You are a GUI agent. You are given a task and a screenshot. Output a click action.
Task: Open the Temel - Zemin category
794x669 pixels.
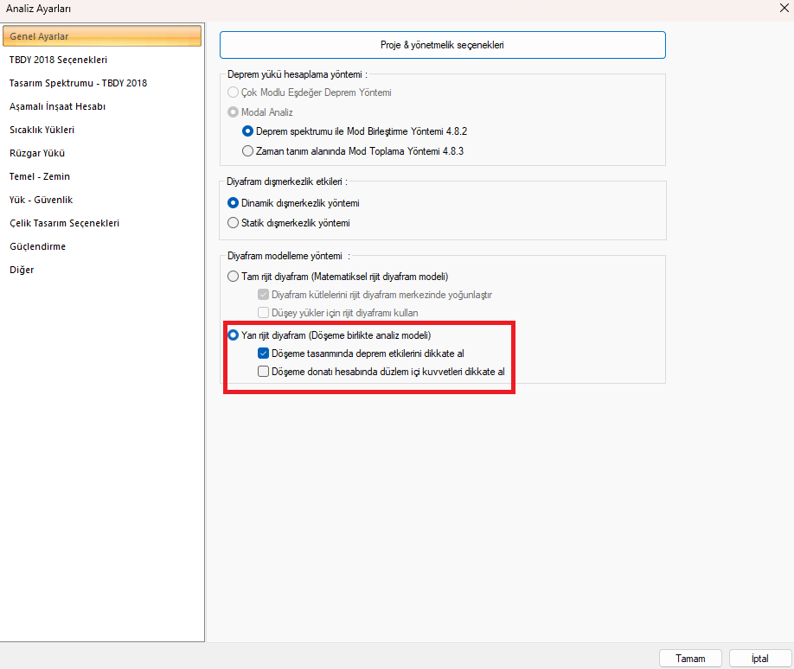(40, 176)
